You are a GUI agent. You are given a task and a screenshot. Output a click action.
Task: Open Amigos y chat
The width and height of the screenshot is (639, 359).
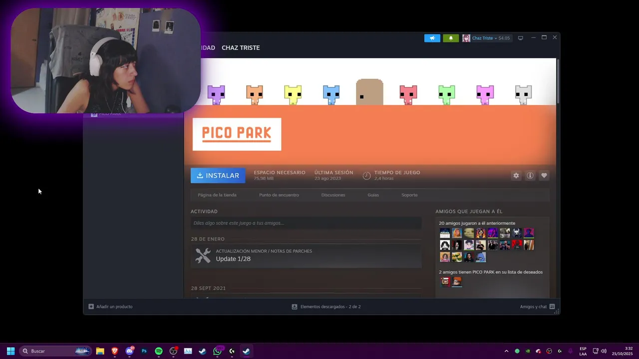(x=533, y=307)
